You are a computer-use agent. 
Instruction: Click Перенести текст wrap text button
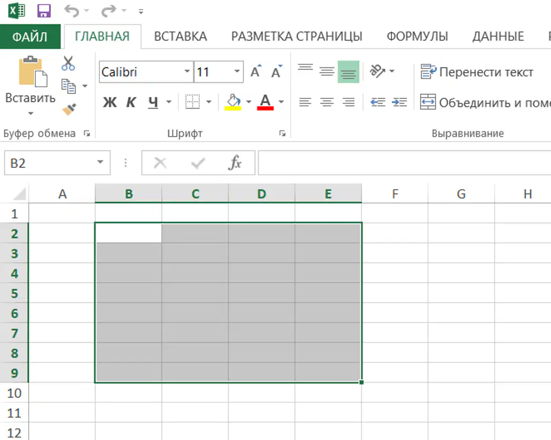tap(477, 72)
